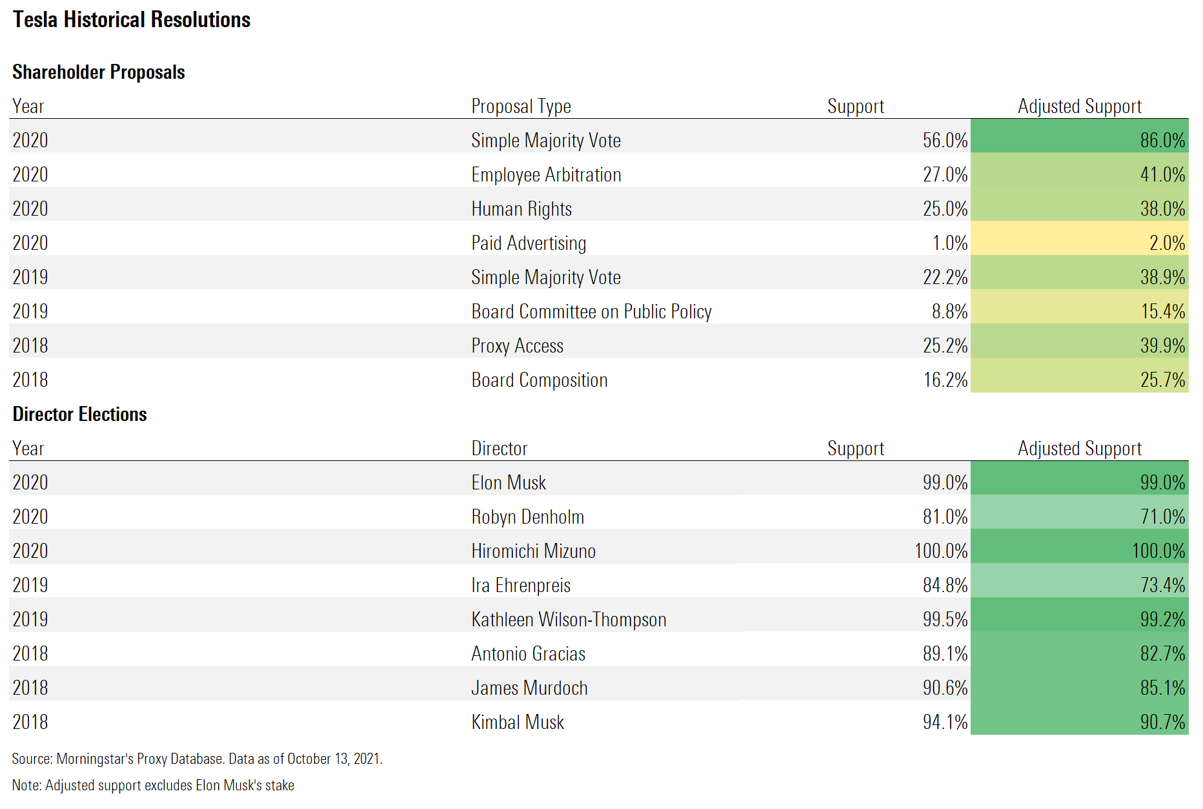The width and height of the screenshot is (1203, 809).
Task: Select the 86.0% adjusted support green cell
Action: tap(1079, 141)
